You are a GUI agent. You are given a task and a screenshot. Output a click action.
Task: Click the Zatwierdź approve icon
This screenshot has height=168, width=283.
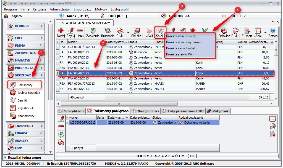pyautogui.click(x=92, y=31)
